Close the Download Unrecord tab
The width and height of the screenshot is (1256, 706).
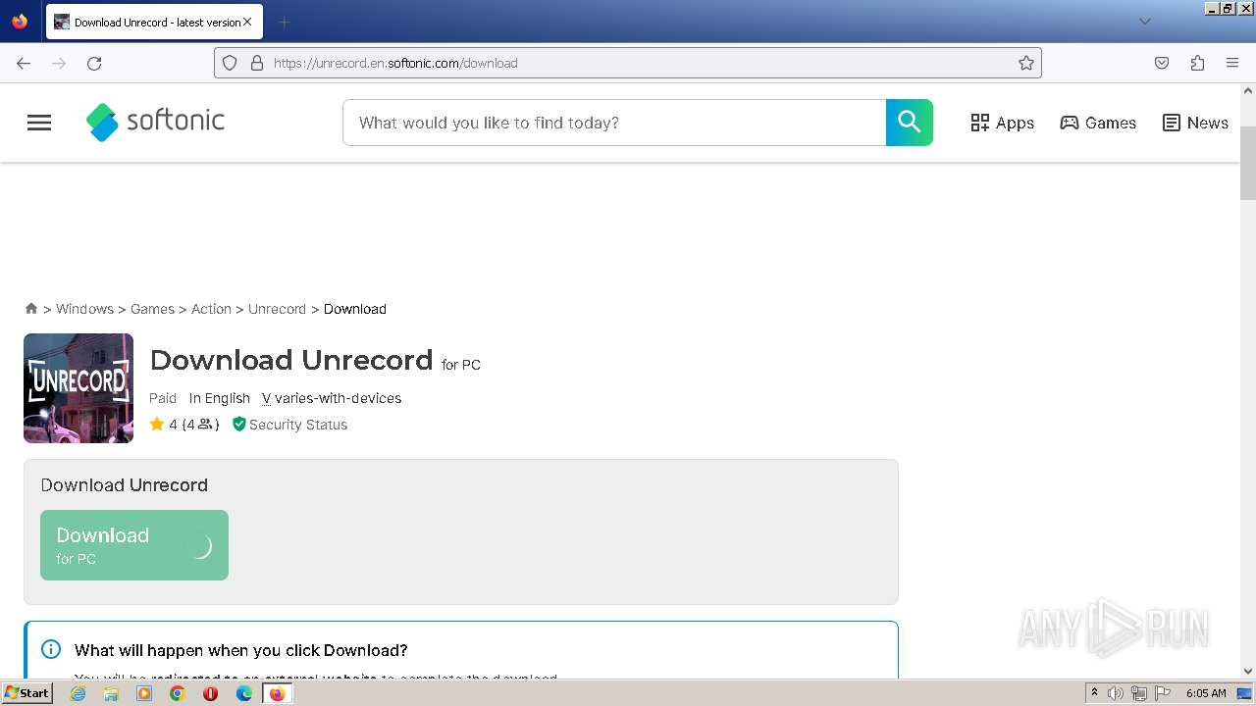[247, 22]
